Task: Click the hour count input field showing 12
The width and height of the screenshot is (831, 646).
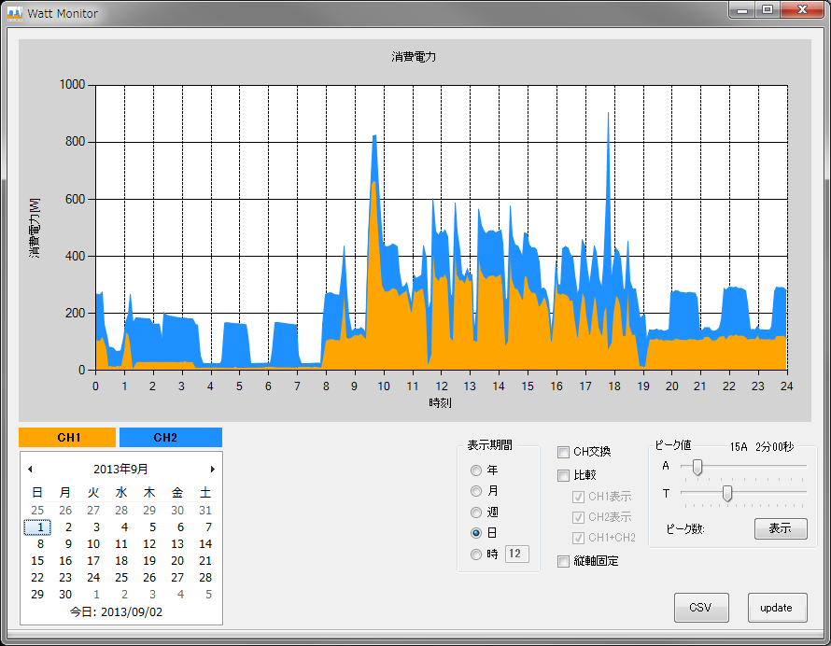Action: (x=516, y=554)
